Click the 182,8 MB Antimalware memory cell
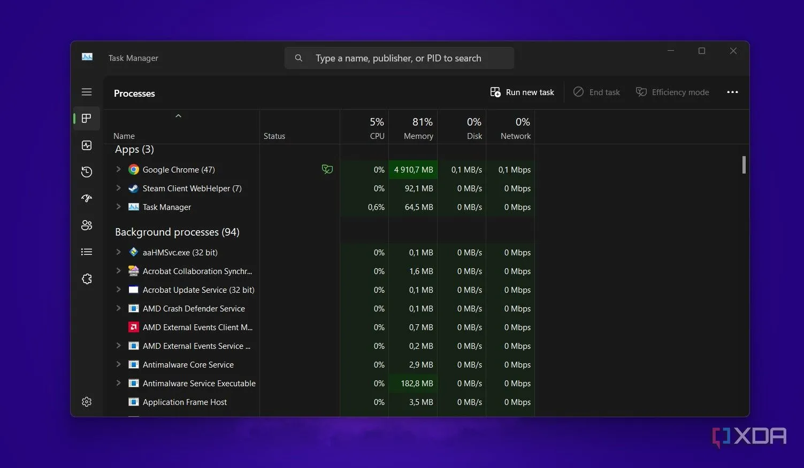 pos(413,383)
